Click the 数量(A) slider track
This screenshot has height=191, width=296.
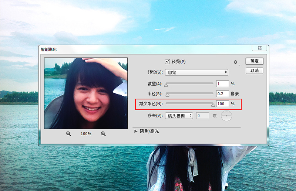189,83
